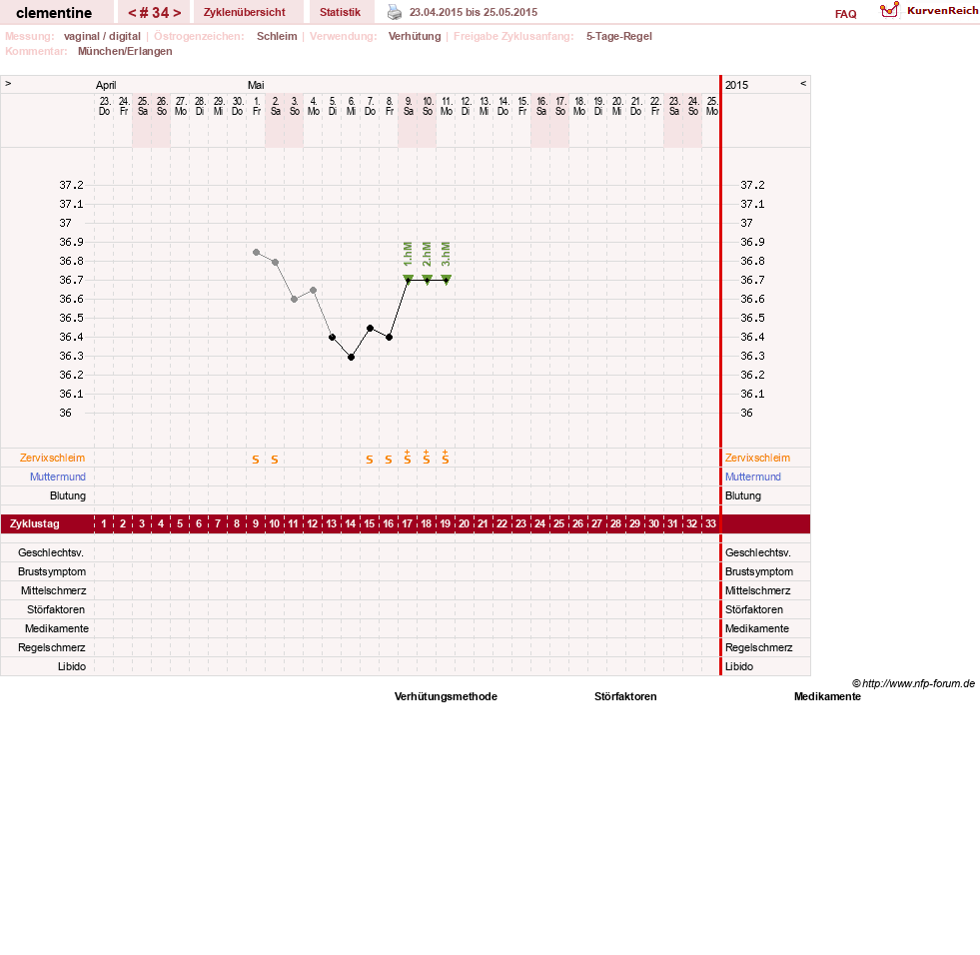Click the lowest temperature point at 36.3
The width and height of the screenshot is (980, 955).
click(352, 357)
